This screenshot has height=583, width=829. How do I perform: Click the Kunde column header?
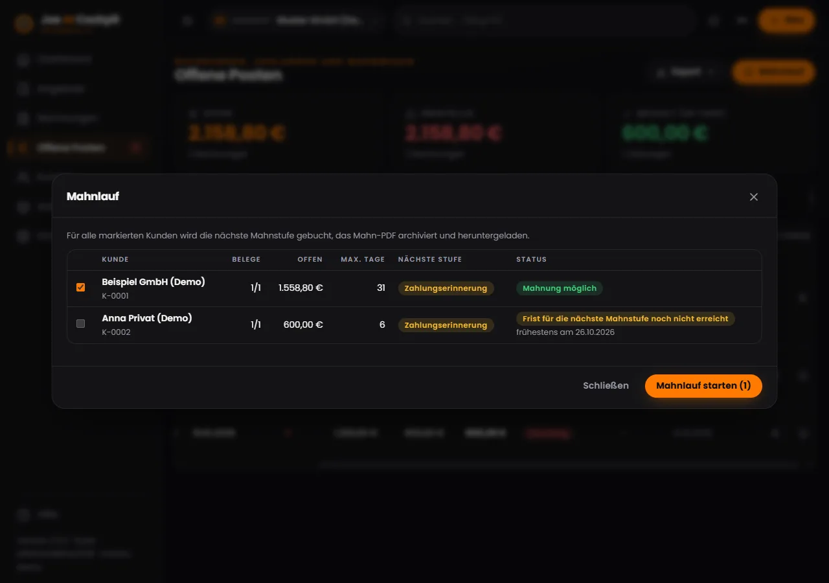click(115, 259)
